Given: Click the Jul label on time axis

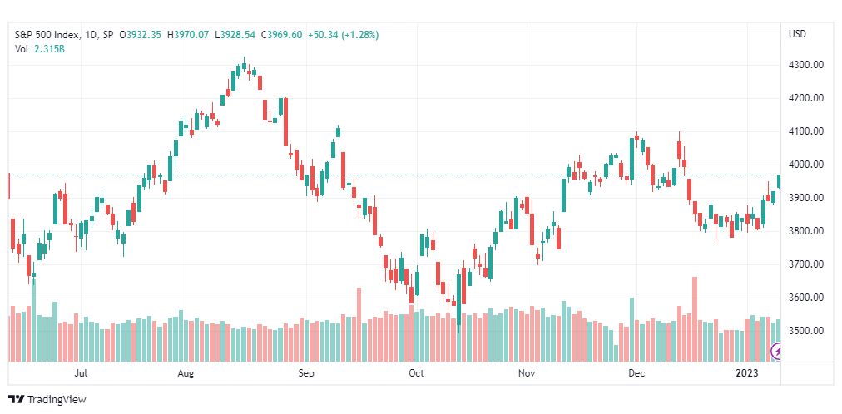Looking at the screenshot, I should [81, 373].
